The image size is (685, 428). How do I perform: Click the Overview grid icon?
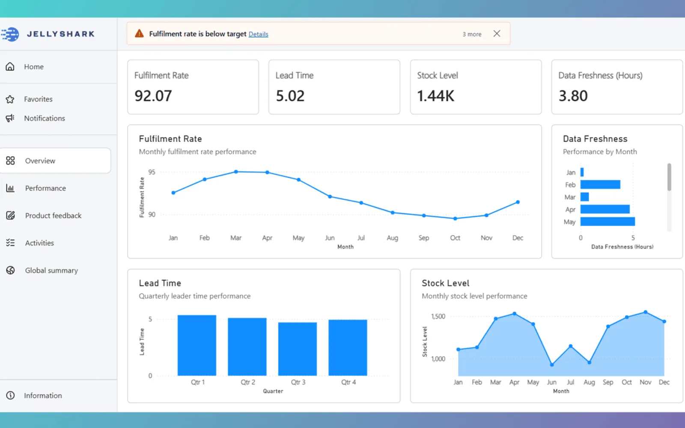coord(10,160)
